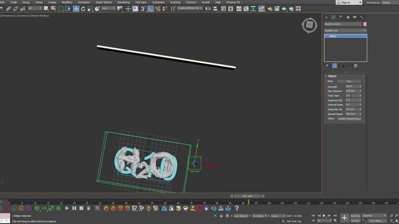
Task: Open the Align tool
Action: (x=216, y=9)
